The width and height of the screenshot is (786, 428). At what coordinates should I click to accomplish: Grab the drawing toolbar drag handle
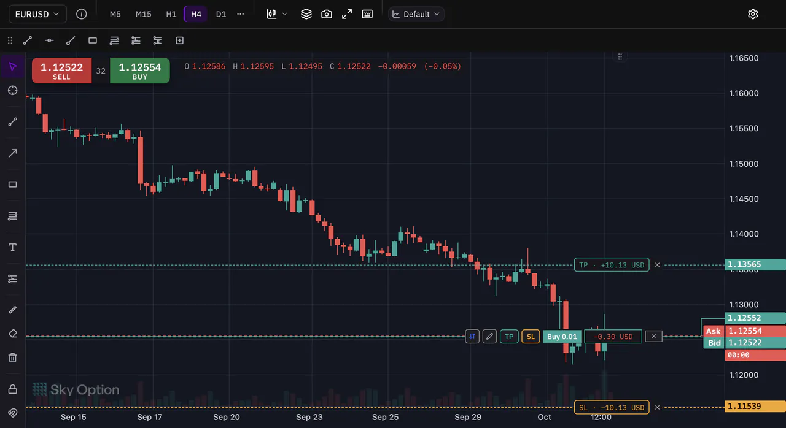pos(10,40)
